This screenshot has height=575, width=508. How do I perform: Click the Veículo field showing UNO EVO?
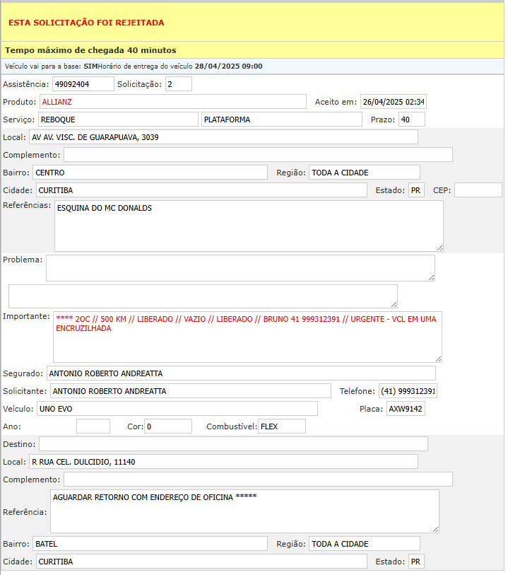point(177,409)
